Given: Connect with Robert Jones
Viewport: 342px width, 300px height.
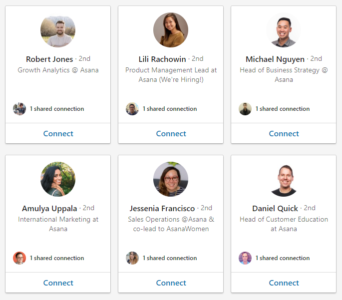Looking at the screenshot, I should click(58, 133).
